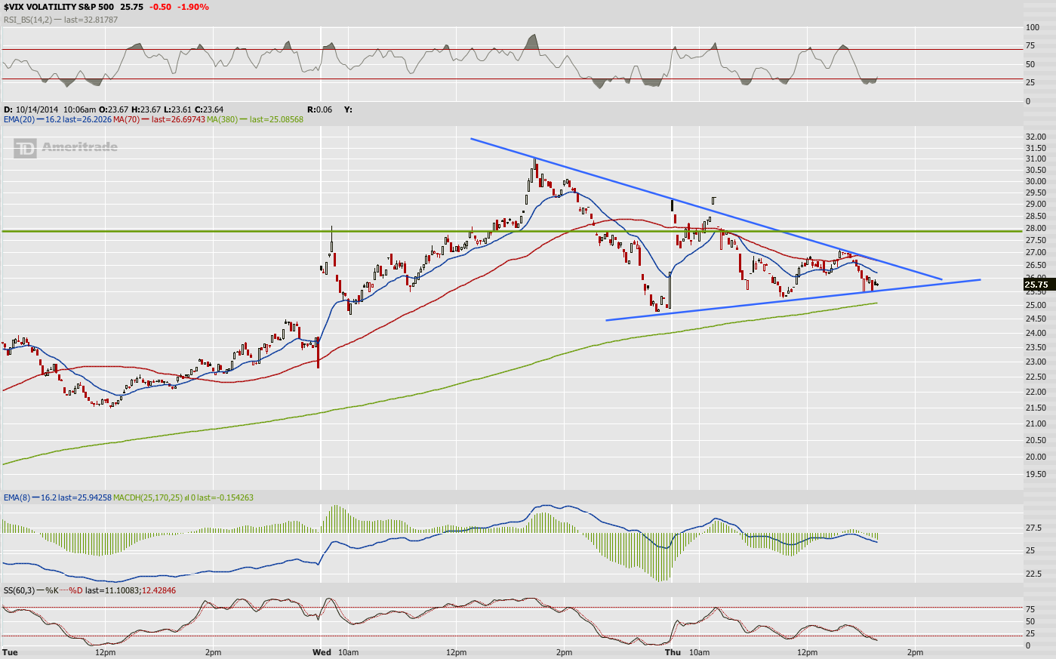
Task: Click the TD Ameritrade logo watermark
Action: pos(66,148)
